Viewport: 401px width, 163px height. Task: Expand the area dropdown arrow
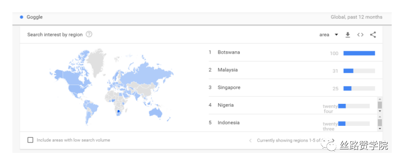tap(336, 35)
